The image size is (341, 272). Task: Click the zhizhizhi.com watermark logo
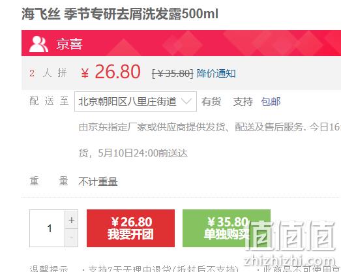tap(290, 243)
